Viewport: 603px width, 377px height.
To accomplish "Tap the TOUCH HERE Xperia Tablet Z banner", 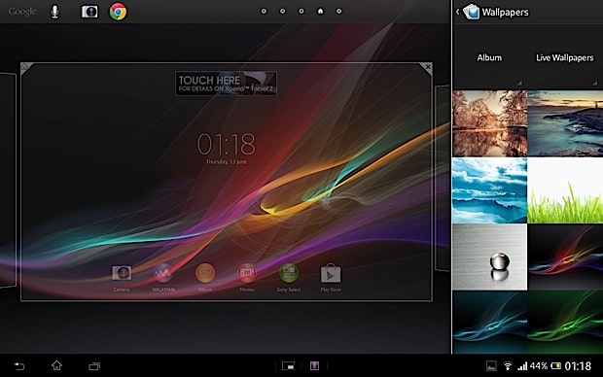I will point(226,84).
